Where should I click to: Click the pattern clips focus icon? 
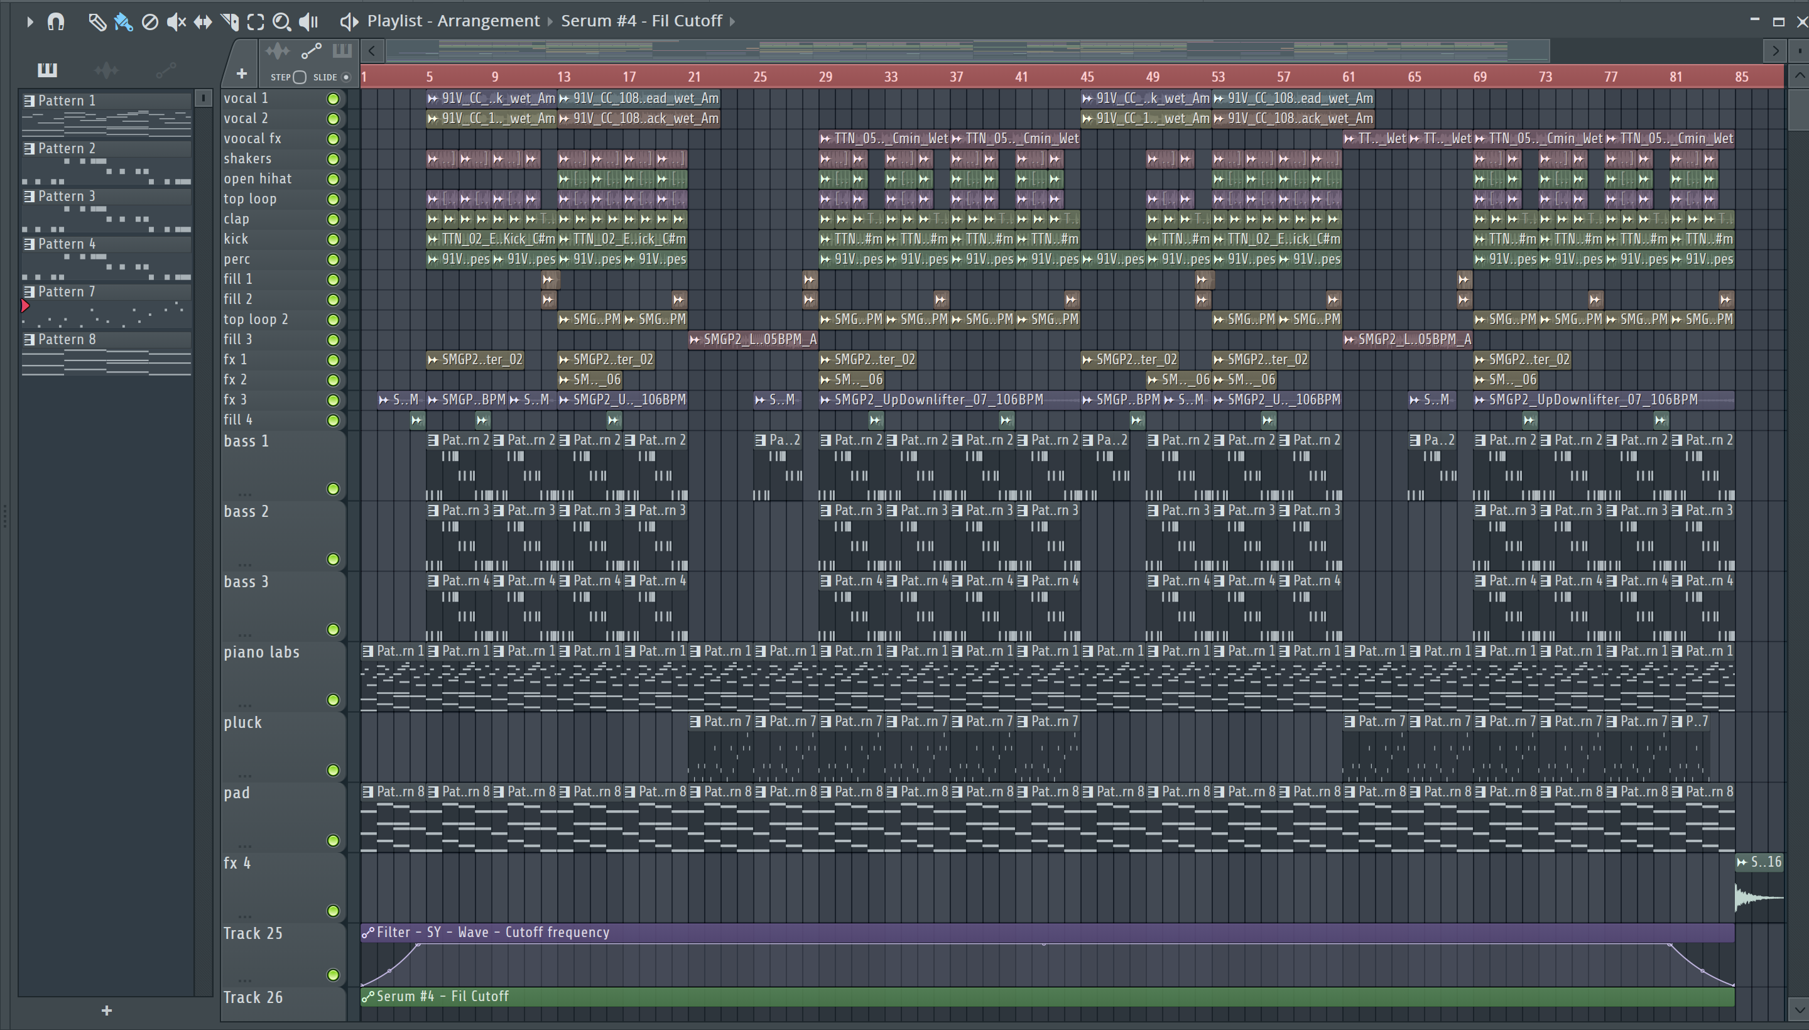[342, 50]
